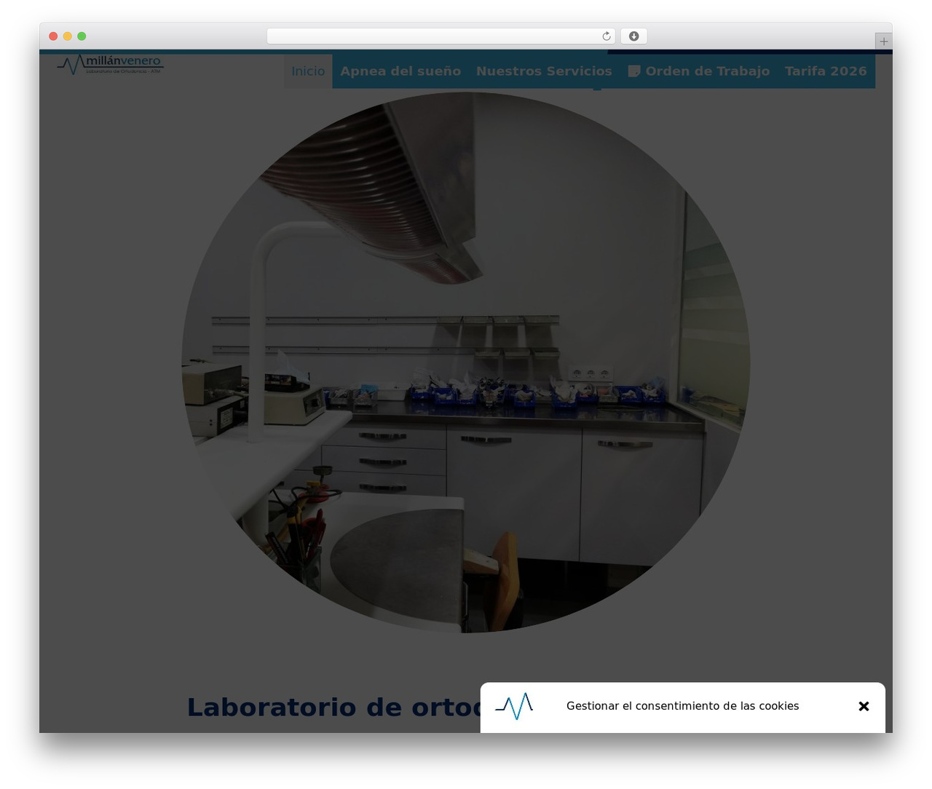Viewport: 932px width, 789px height.
Task: Open a new browser tab with the plus button
Action: click(x=883, y=41)
